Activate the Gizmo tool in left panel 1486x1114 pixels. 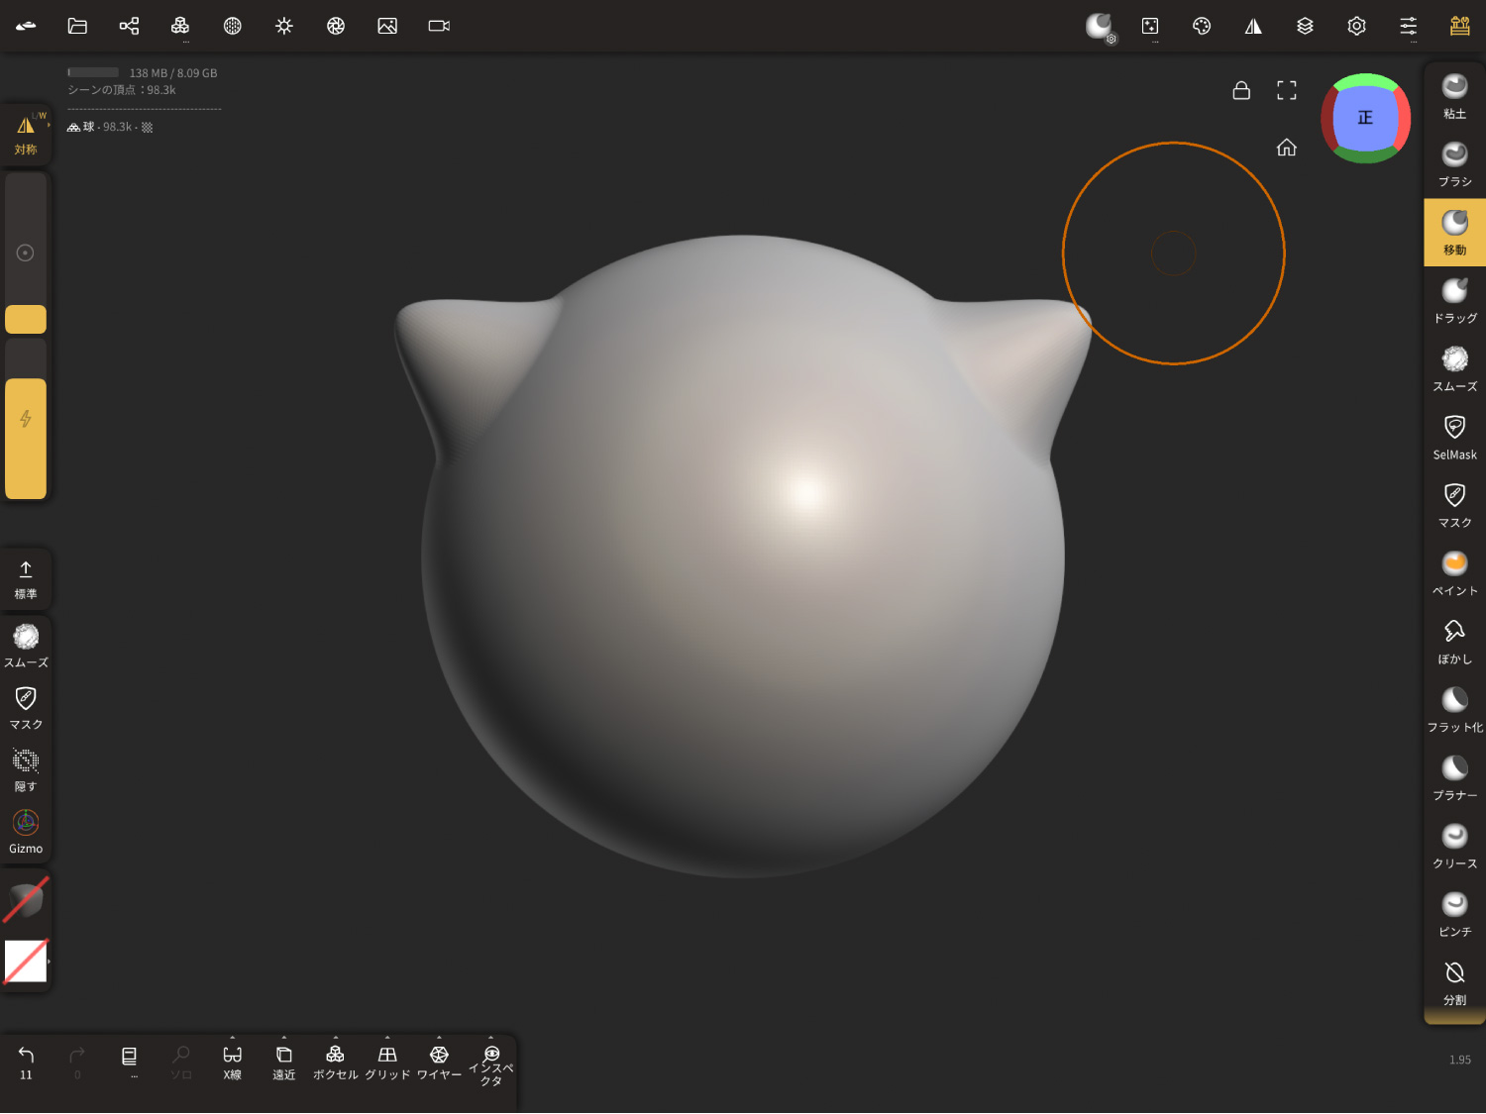tap(26, 832)
